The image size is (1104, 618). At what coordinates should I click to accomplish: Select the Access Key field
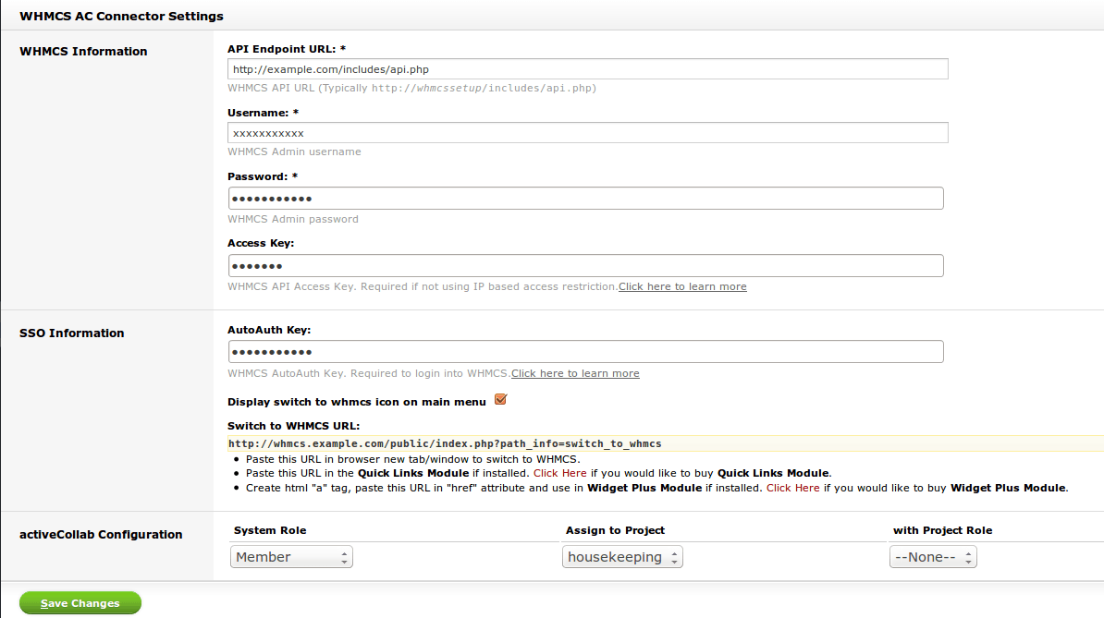click(x=586, y=266)
